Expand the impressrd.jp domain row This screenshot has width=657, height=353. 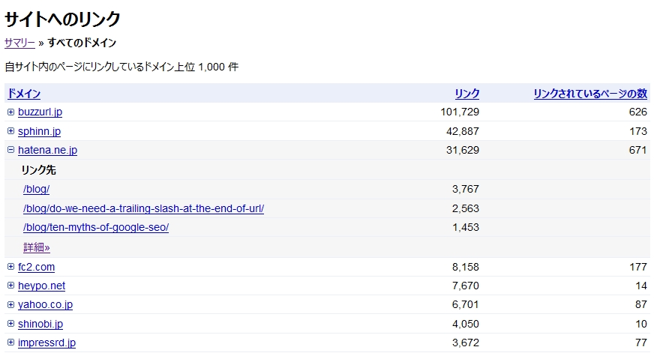coord(11,342)
